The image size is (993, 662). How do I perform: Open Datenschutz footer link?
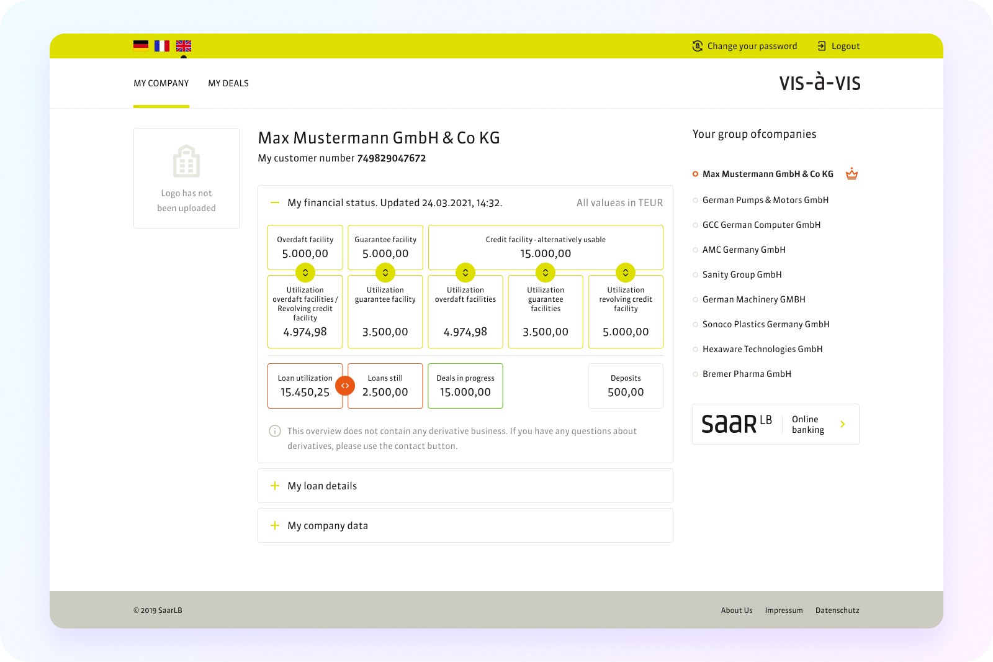[837, 610]
